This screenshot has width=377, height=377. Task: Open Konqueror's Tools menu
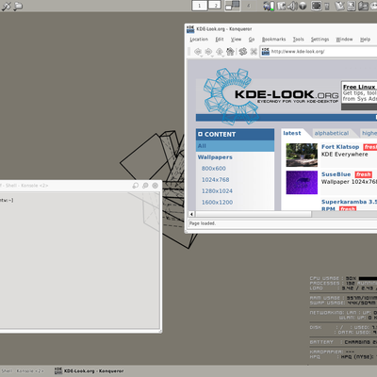point(298,40)
